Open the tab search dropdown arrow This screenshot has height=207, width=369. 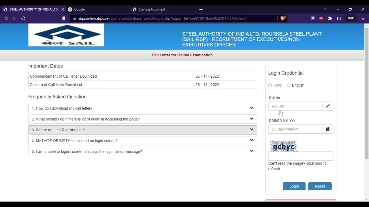click(325, 9)
